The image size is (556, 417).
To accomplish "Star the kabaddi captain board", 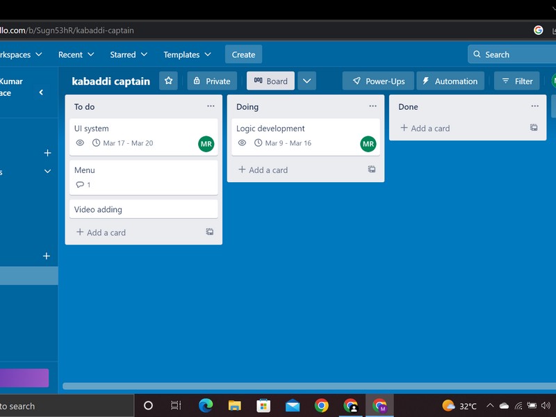I will click(168, 81).
